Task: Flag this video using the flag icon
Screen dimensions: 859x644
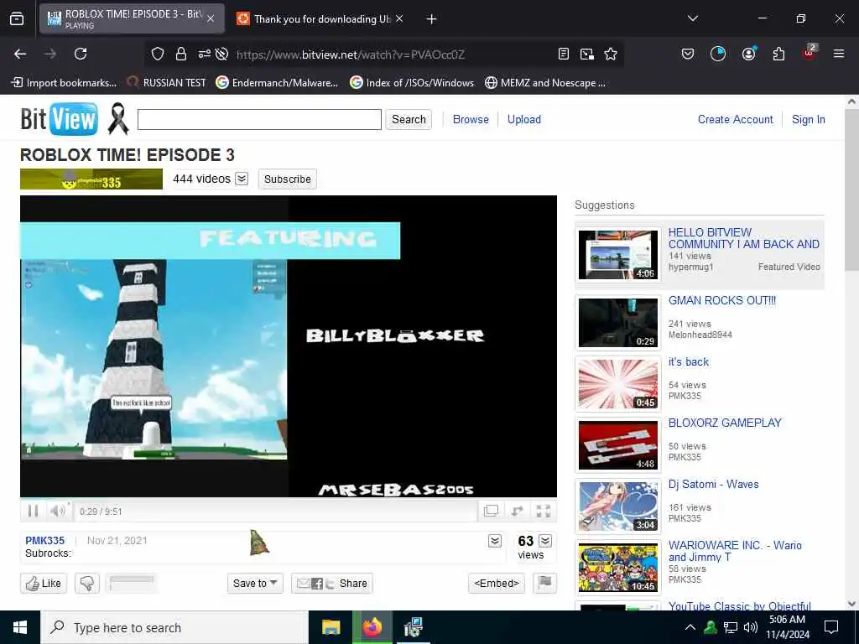Action: point(544,583)
